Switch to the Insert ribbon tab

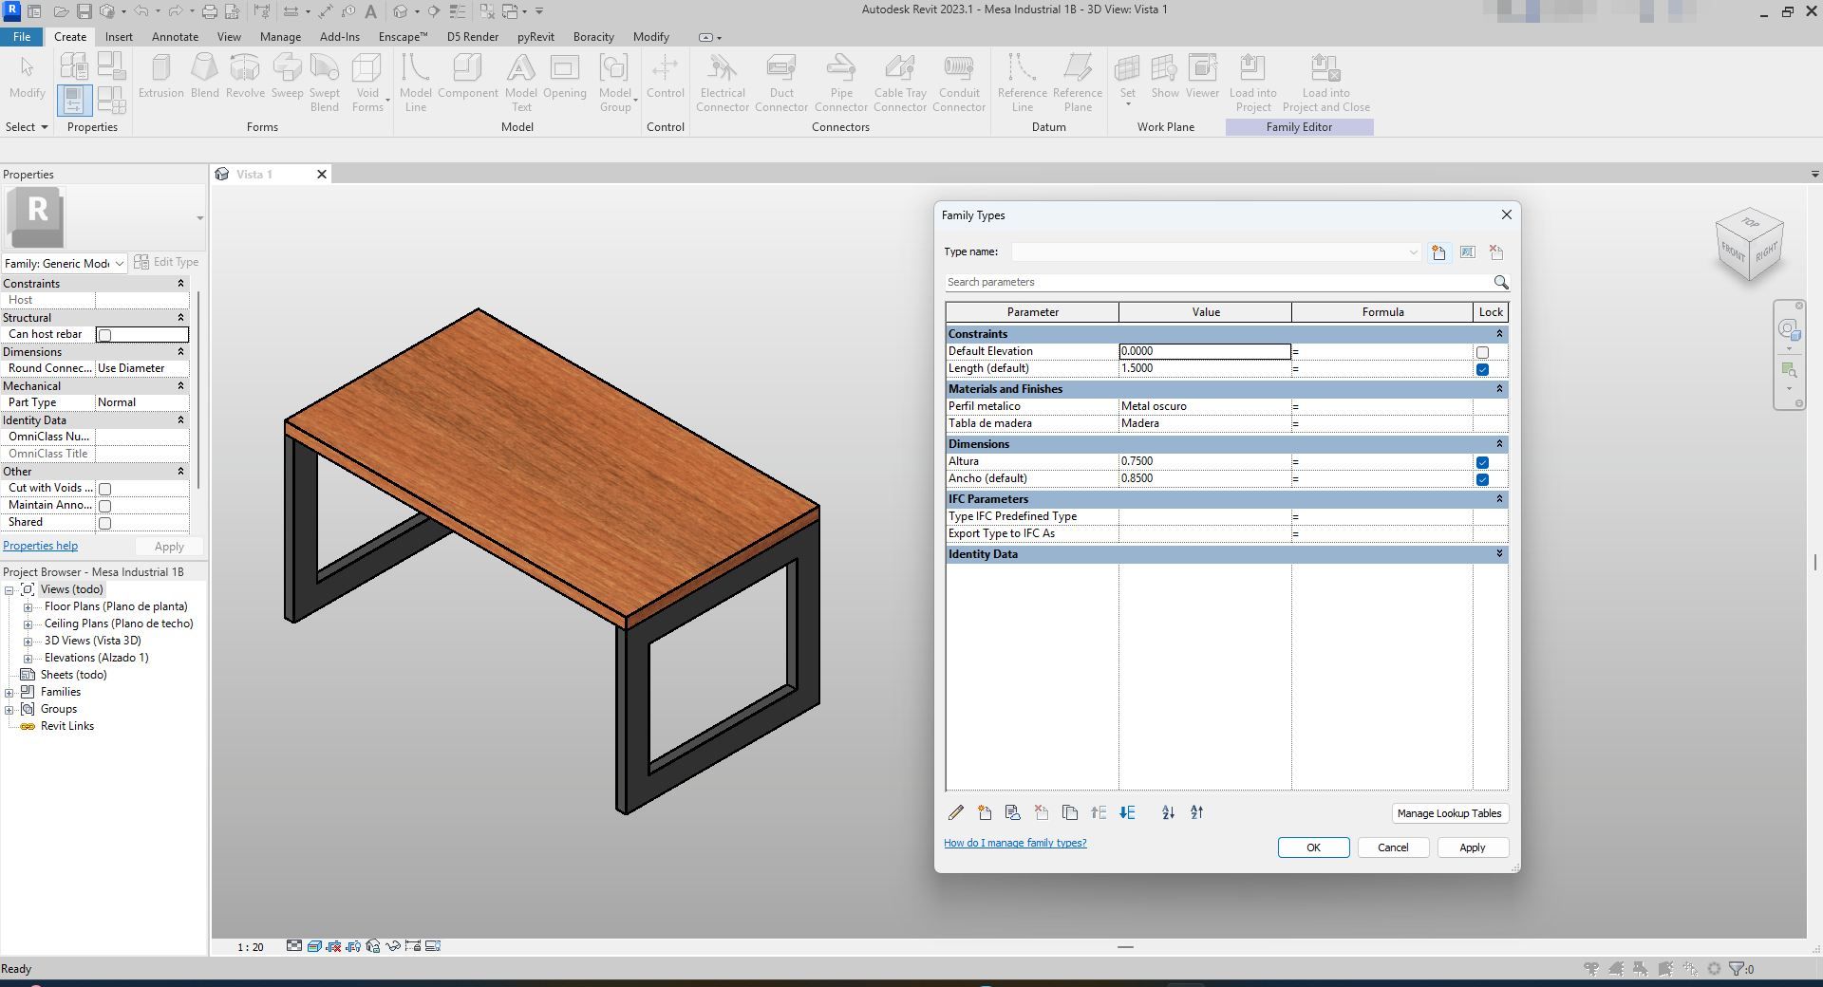coord(119,37)
